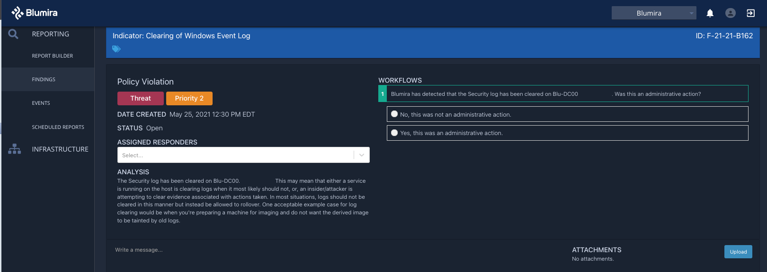This screenshot has width=767, height=272.
Task: Click the Blumira logo in the header
Action: pyautogui.click(x=34, y=13)
